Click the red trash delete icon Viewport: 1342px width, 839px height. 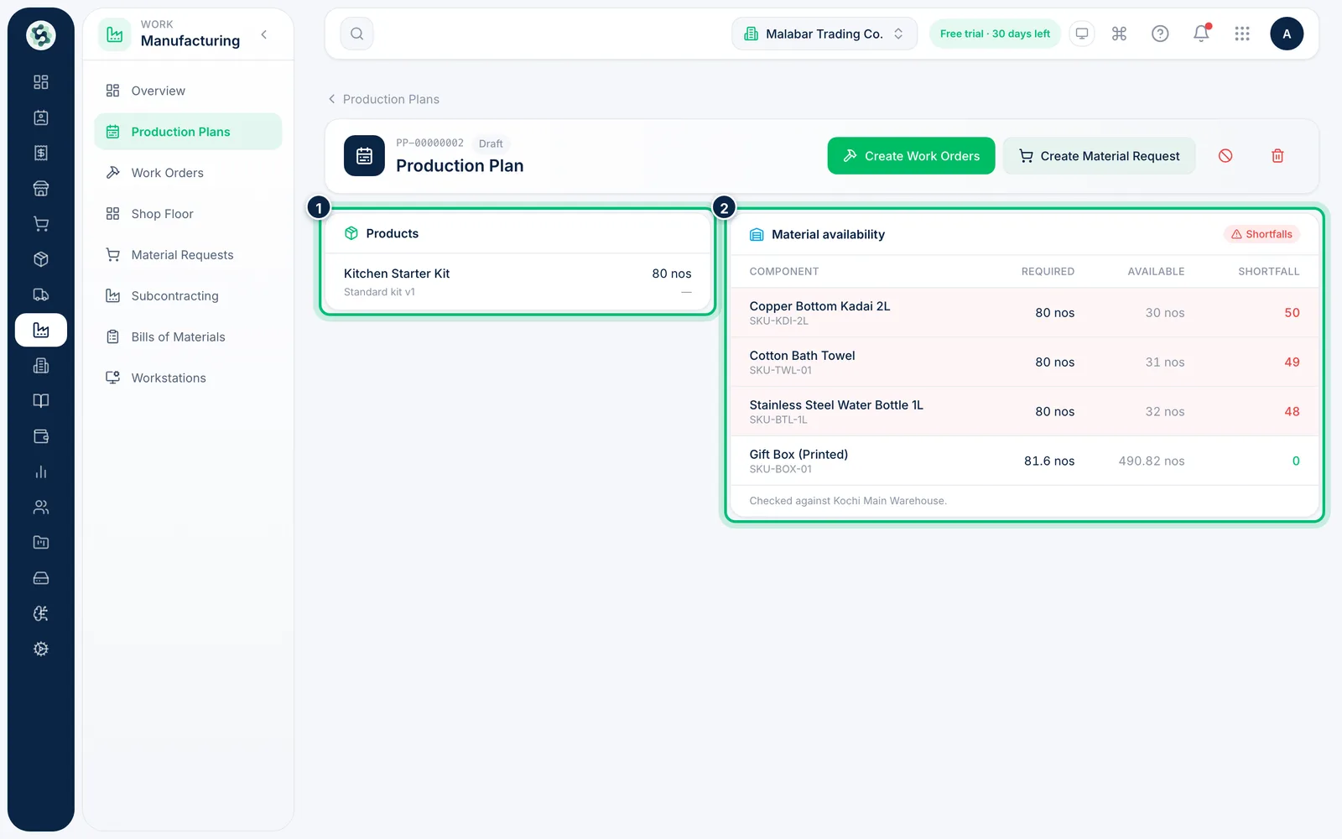(x=1277, y=156)
